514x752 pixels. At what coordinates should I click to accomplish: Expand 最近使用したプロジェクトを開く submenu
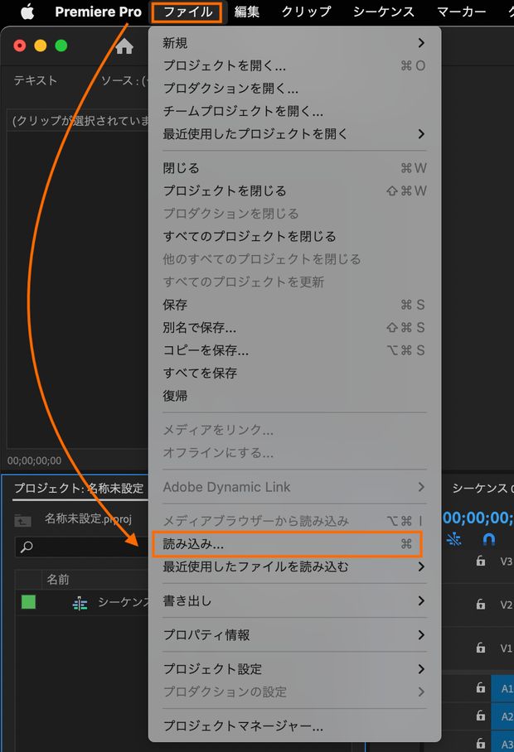point(294,134)
